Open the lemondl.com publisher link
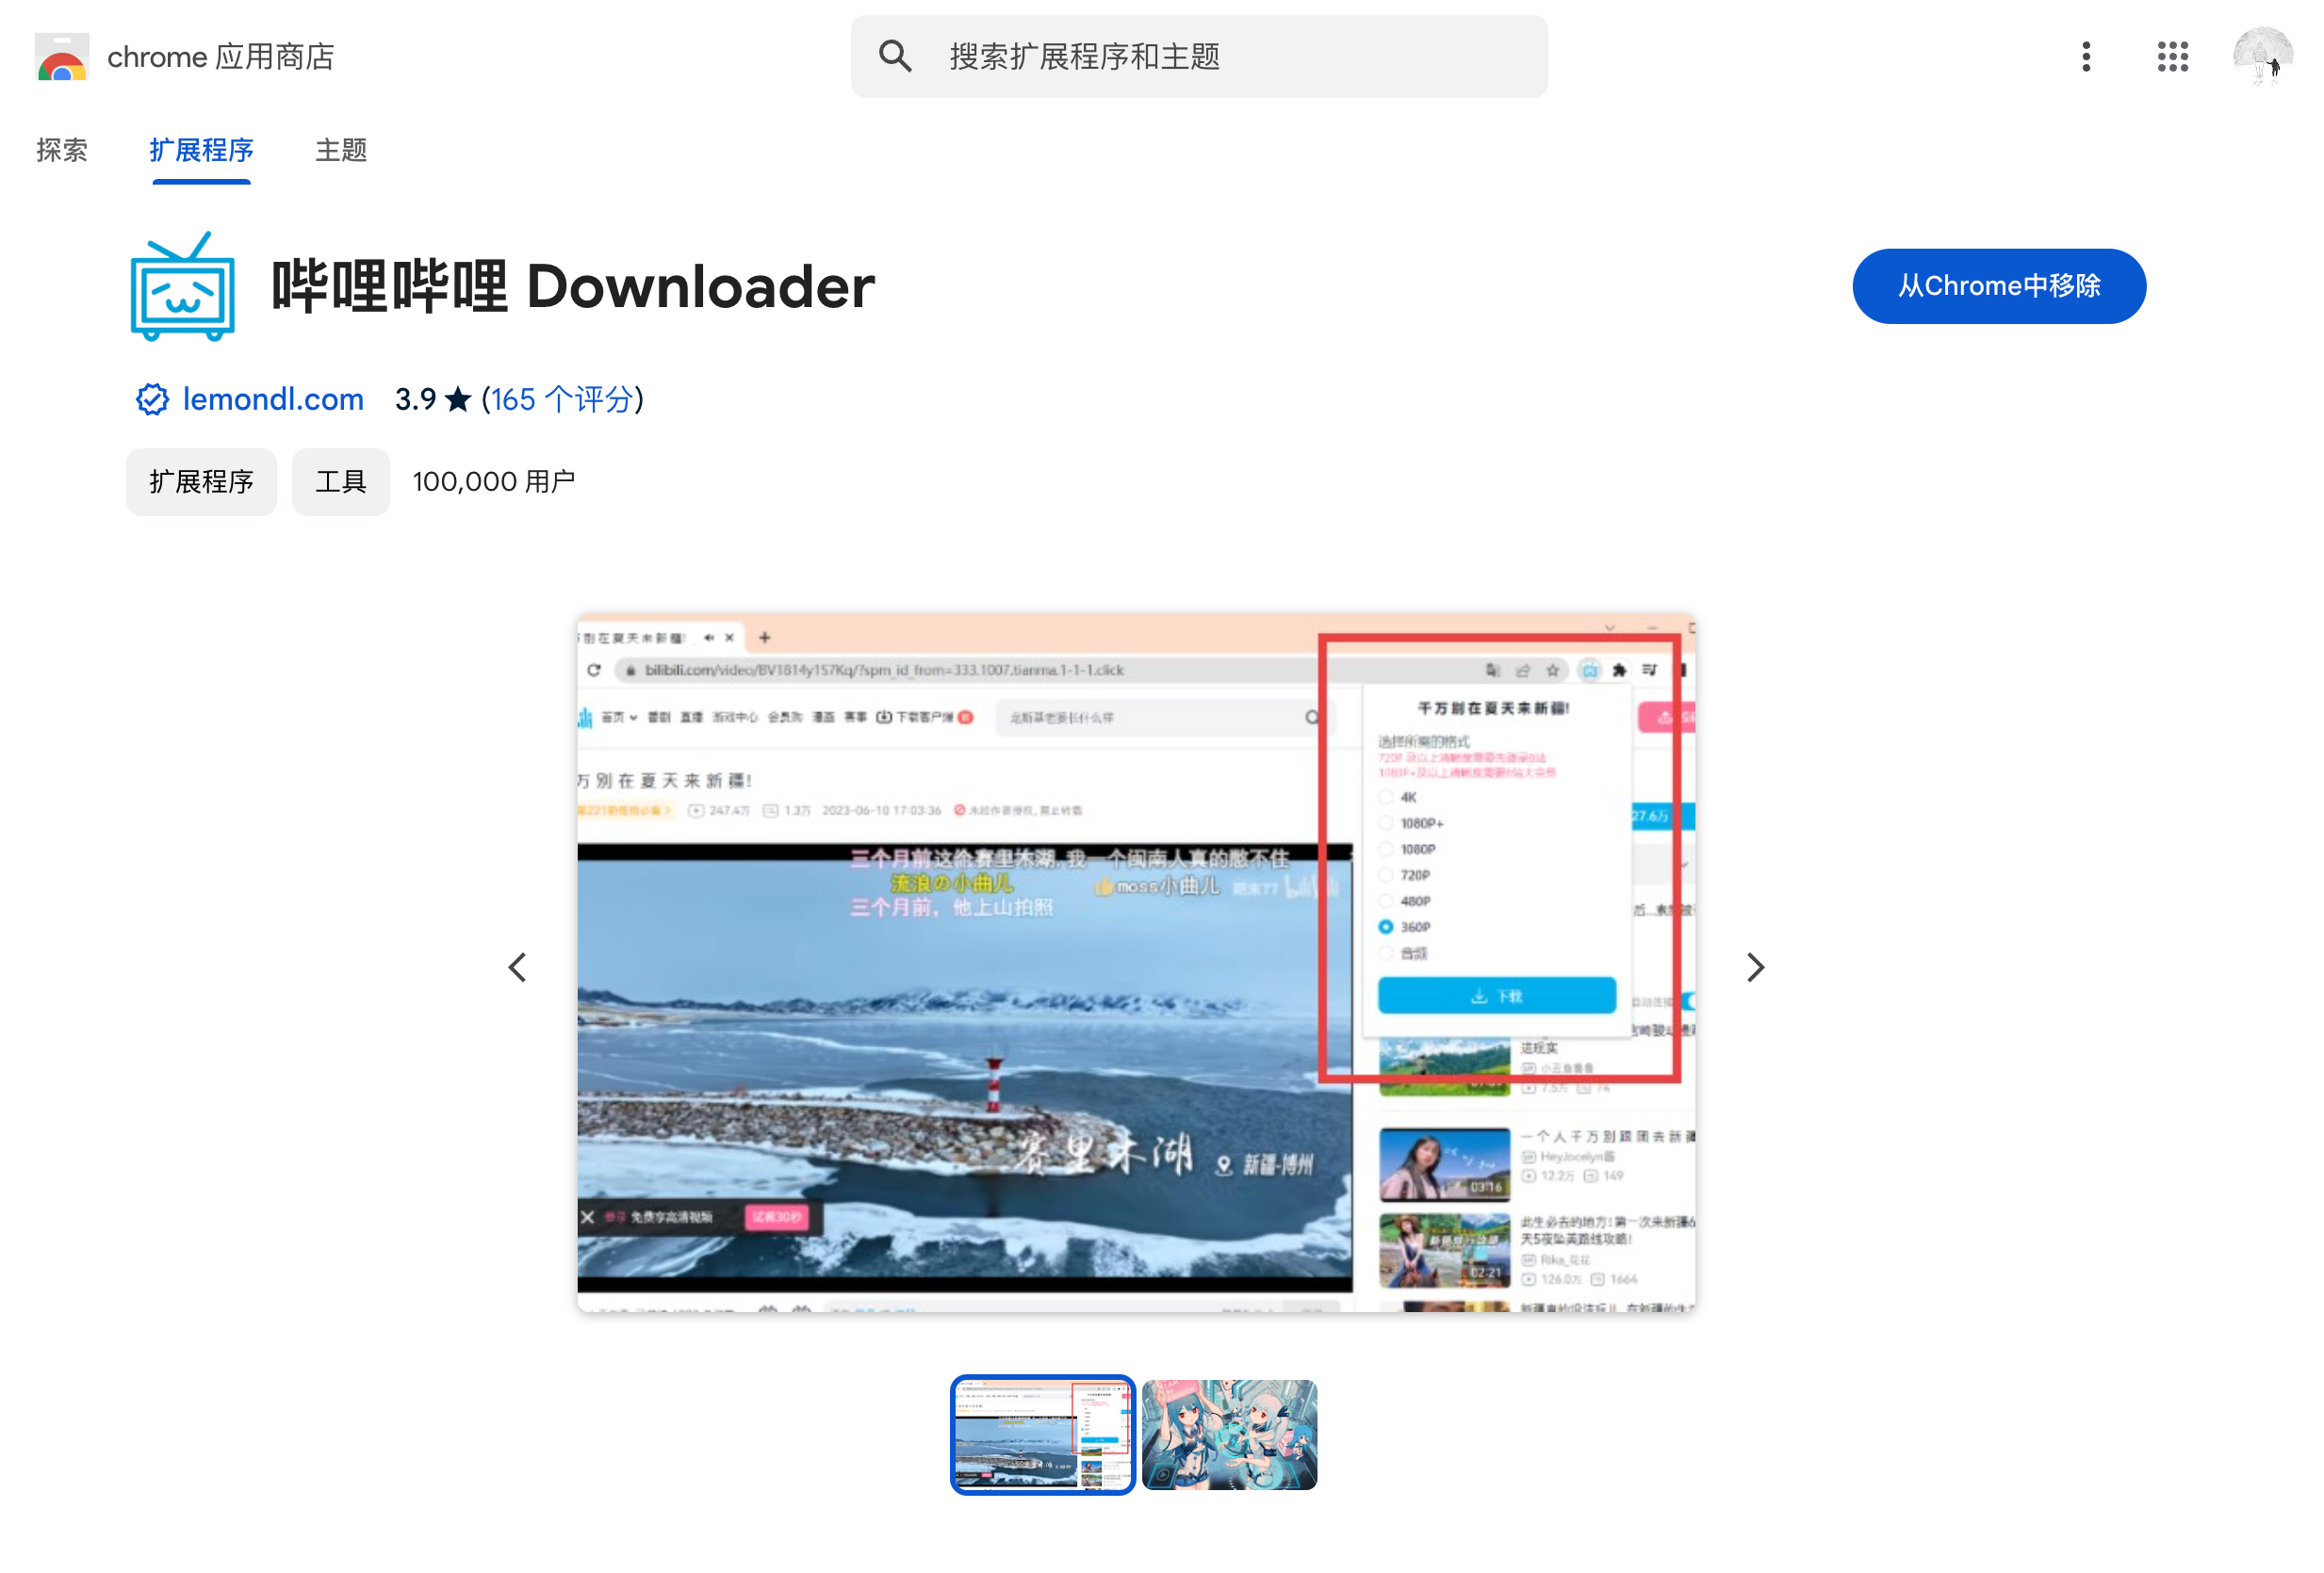Screen dimensions: 2324x1573 pyautogui.click(x=272, y=399)
